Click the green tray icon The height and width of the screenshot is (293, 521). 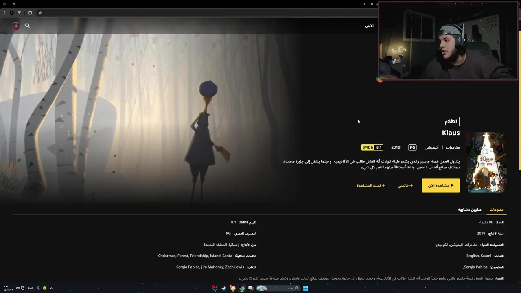coord(45,288)
